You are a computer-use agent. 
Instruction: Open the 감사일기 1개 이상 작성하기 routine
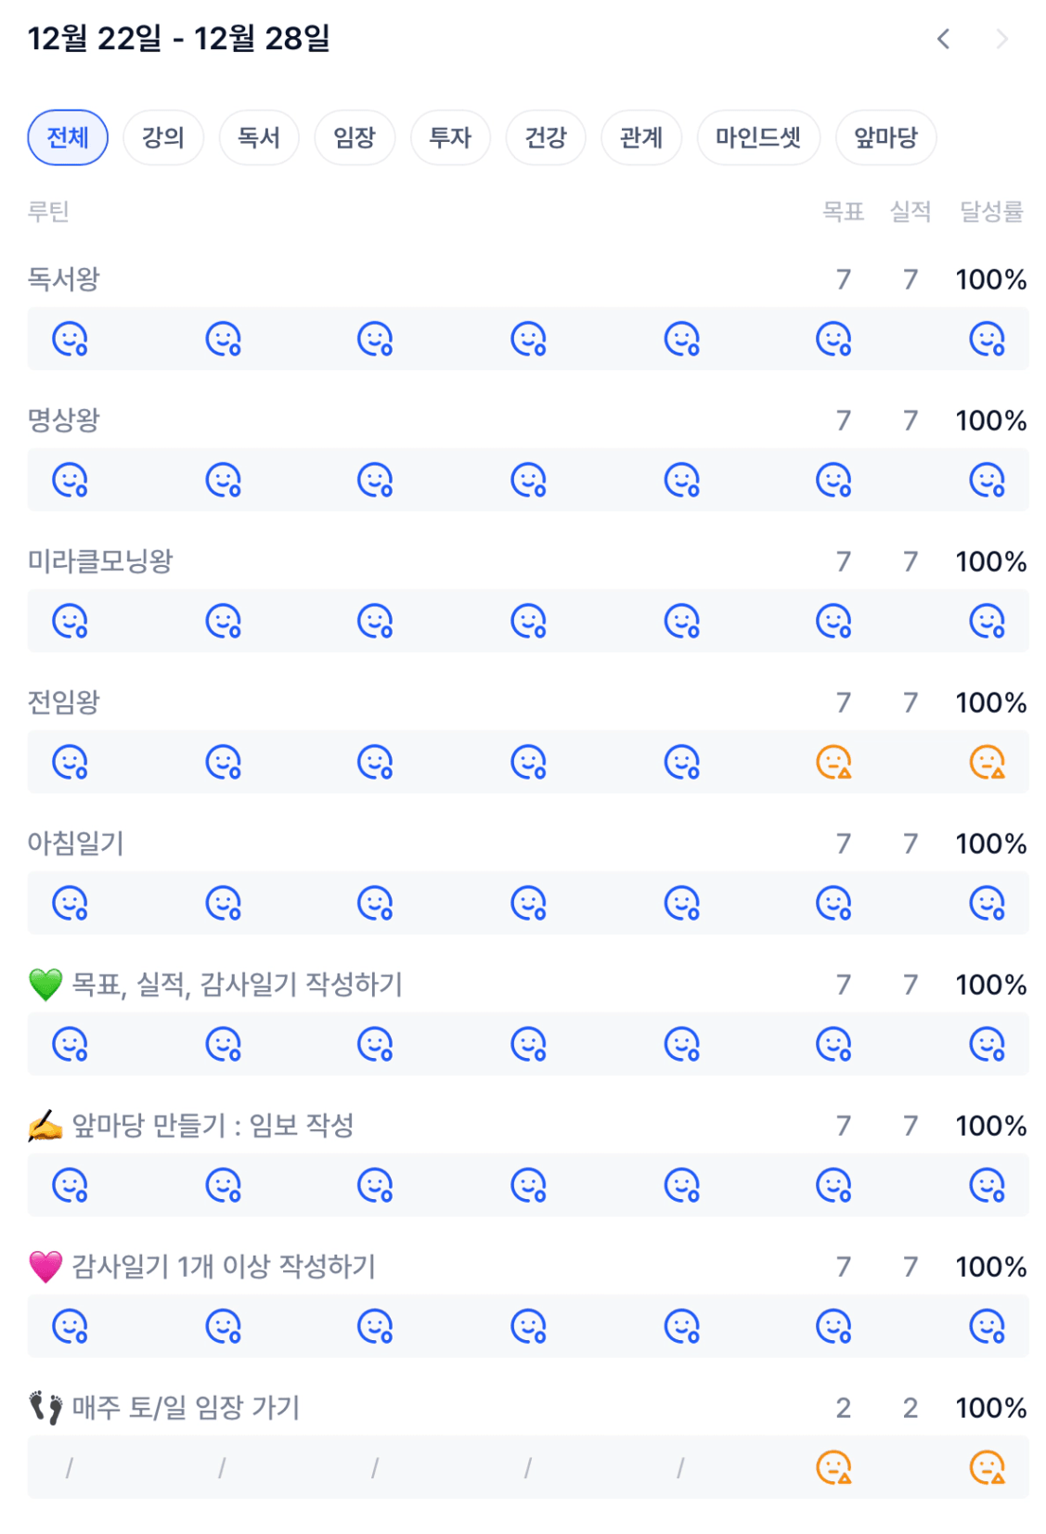[x=224, y=1267]
